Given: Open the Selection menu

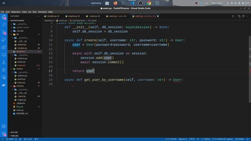Looking at the screenshot, I should click(16, 12).
